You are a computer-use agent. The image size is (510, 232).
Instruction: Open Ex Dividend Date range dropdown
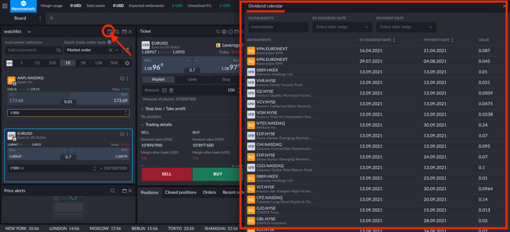tap(341, 27)
